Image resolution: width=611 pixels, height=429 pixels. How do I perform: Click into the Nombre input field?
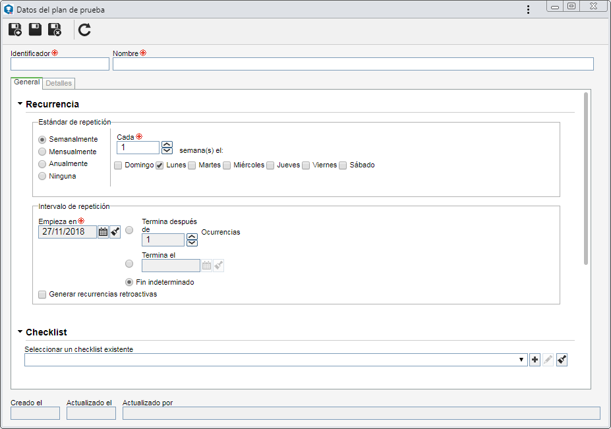tap(353, 64)
